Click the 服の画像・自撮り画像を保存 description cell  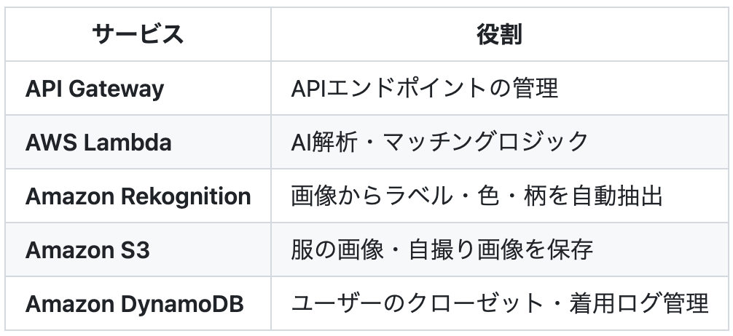pyautogui.click(x=442, y=250)
